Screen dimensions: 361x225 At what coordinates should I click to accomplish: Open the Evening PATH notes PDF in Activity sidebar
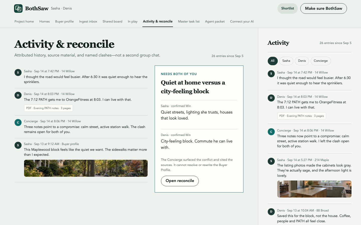(x=302, y=116)
